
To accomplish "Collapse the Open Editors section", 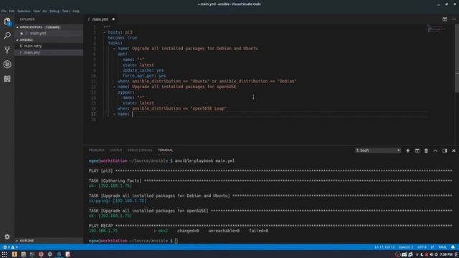I will tap(49, 27).
